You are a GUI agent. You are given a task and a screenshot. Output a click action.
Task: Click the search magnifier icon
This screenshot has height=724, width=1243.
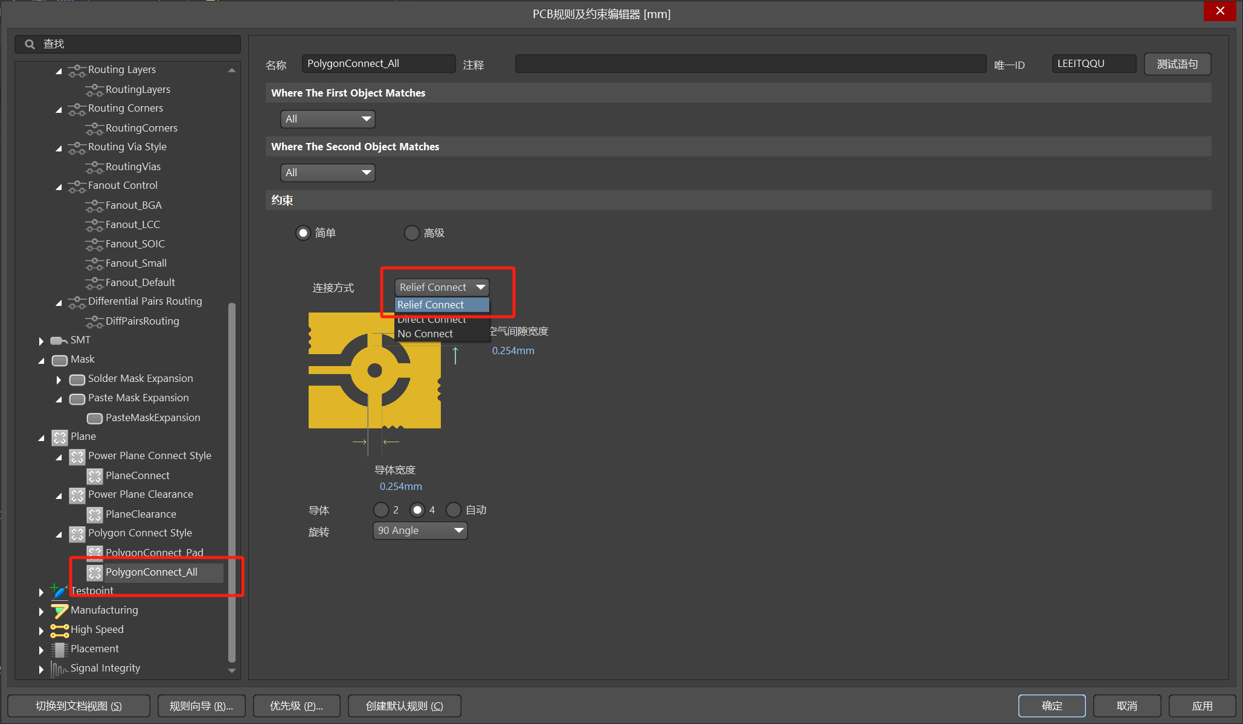click(30, 44)
